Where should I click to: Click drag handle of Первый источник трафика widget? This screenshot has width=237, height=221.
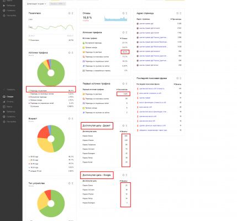click(x=127, y=83)
